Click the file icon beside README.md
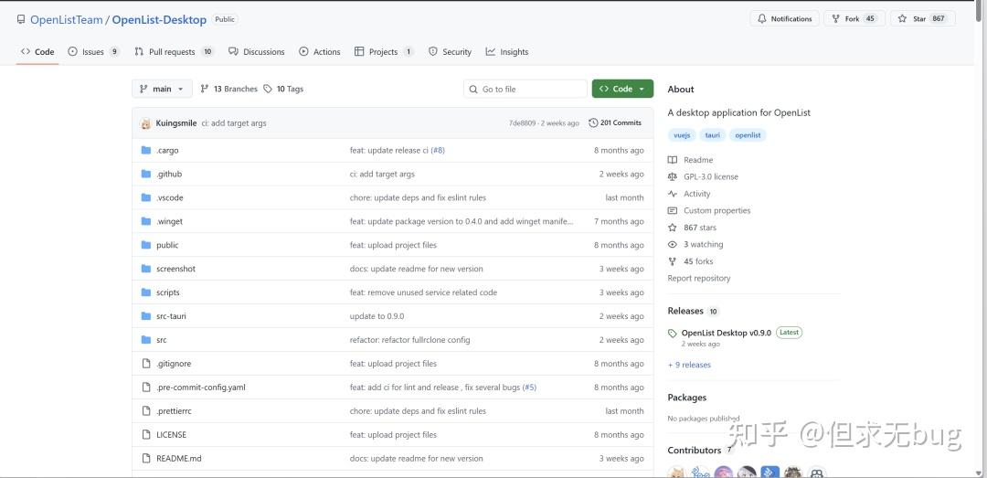 click(146, 459)
